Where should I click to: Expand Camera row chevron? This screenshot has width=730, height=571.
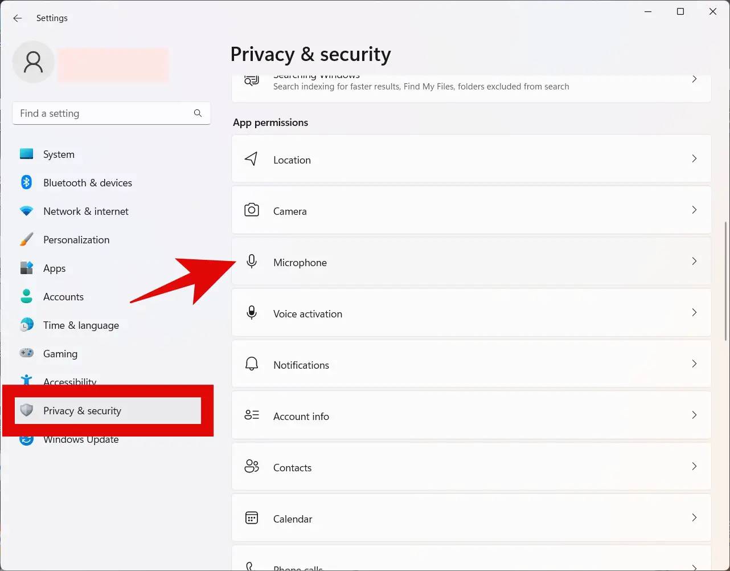tap(694, 210)
